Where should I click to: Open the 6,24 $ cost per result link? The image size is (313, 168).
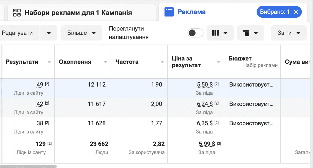205,104
